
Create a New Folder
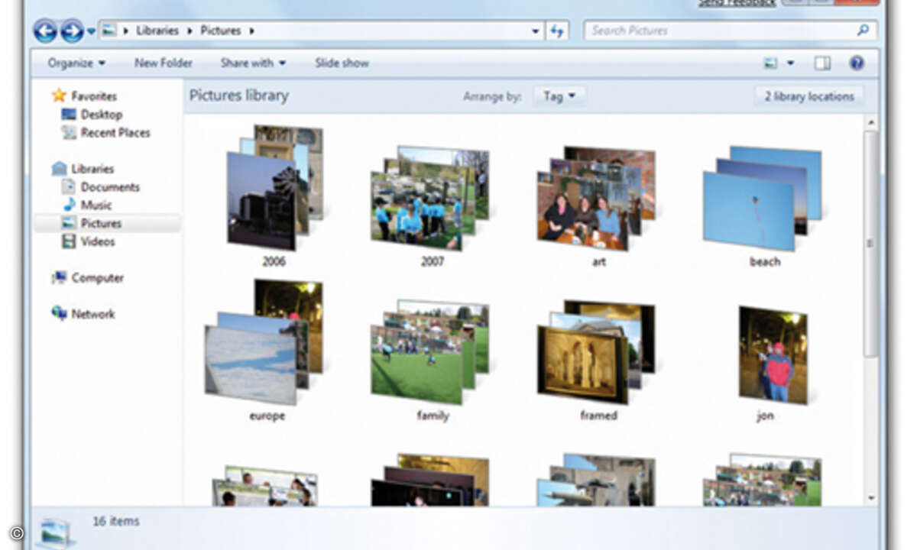click(164, 63)
